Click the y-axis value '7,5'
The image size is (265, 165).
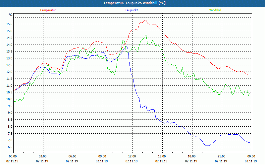coord(10,133)
